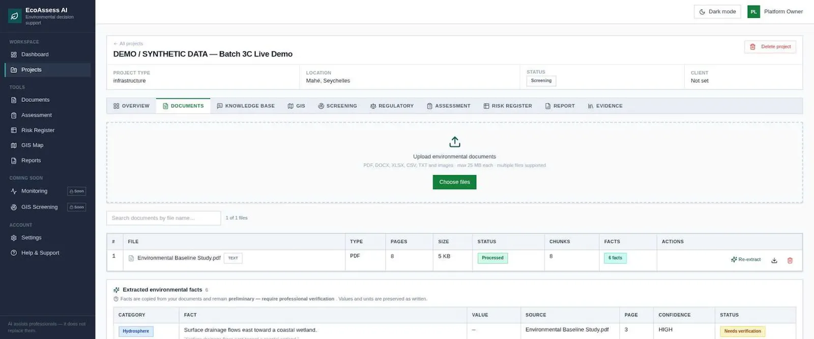Screen dimensions: 814x339
Task: Open the Risk Register tab
Action: click(508, 106)
